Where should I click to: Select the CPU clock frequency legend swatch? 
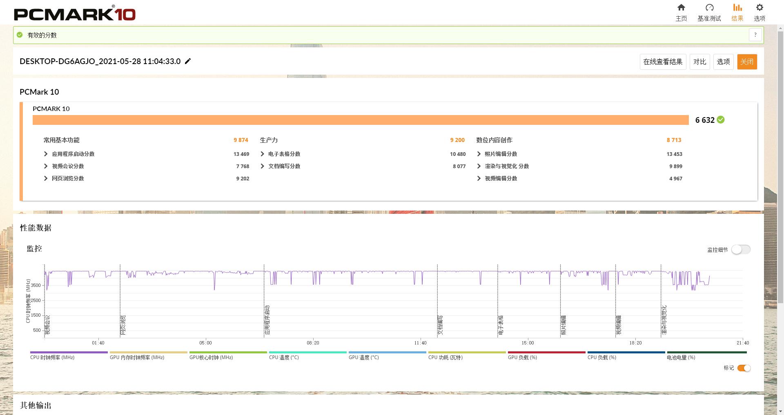click(69, 352)
